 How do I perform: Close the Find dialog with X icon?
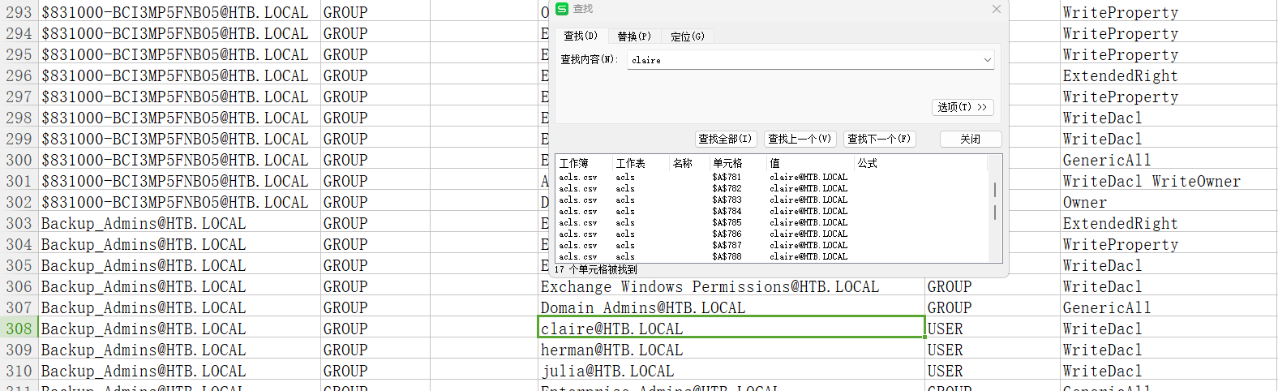(x=996, y=9)
